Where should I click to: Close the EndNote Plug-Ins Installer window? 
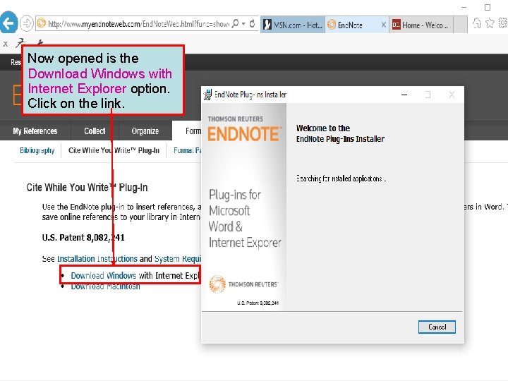[x=452, y=95]
